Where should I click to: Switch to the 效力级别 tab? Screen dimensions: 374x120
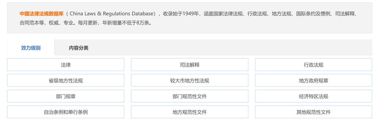[31, 48]
